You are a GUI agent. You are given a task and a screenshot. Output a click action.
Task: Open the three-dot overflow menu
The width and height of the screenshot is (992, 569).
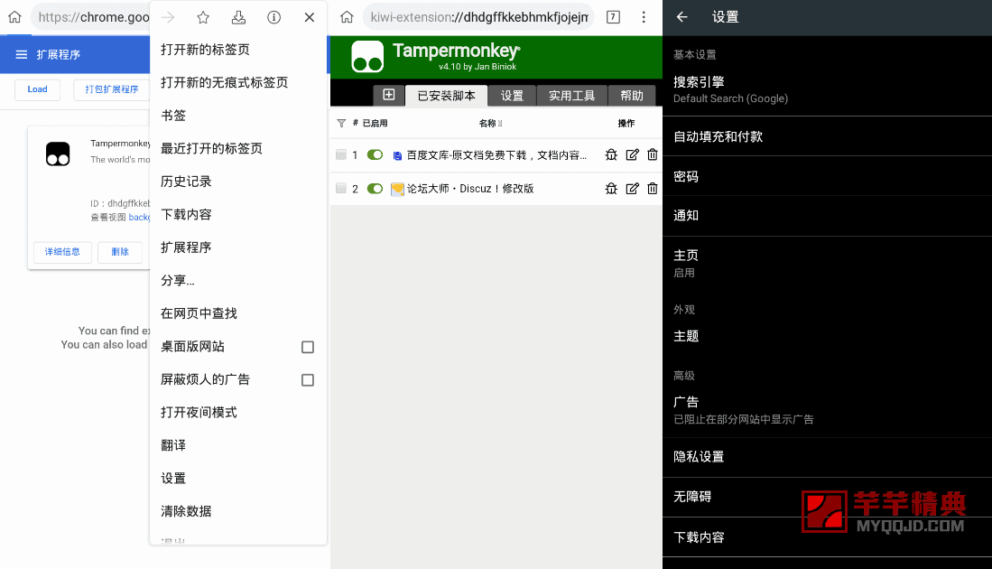tap(644, 17)
